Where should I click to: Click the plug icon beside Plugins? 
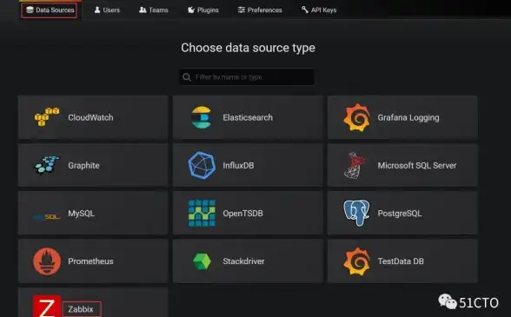tap(191, 10)
